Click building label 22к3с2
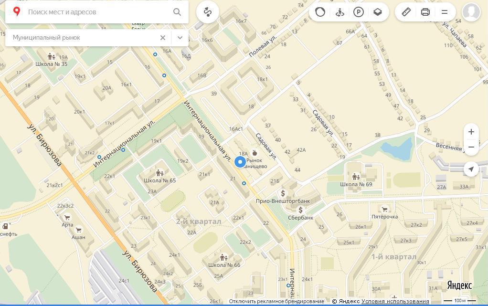Viewport: 488px width, 306px height. click(65, 206)
